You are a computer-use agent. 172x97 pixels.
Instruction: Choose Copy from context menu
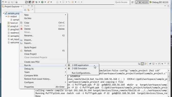click(x=44, y=23)
